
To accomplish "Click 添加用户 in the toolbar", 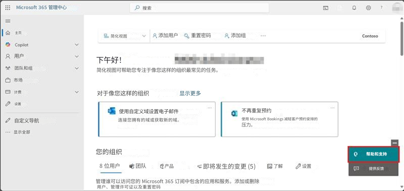I will coord(165,36).
